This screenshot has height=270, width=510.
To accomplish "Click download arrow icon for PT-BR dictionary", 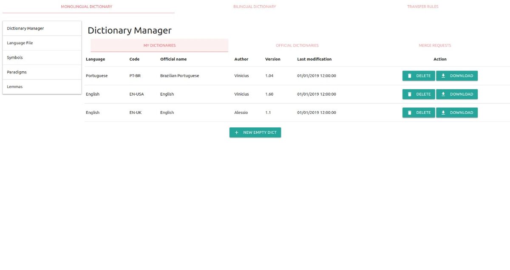I will tap(443, 76).
